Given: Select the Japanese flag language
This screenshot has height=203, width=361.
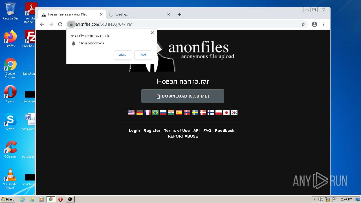Looking at the screenshot, I should (226, 112).
